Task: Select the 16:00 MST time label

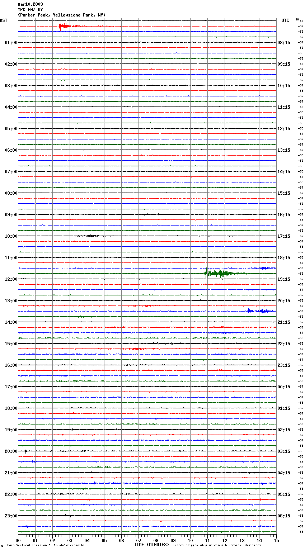Action: tap(11, 365)
